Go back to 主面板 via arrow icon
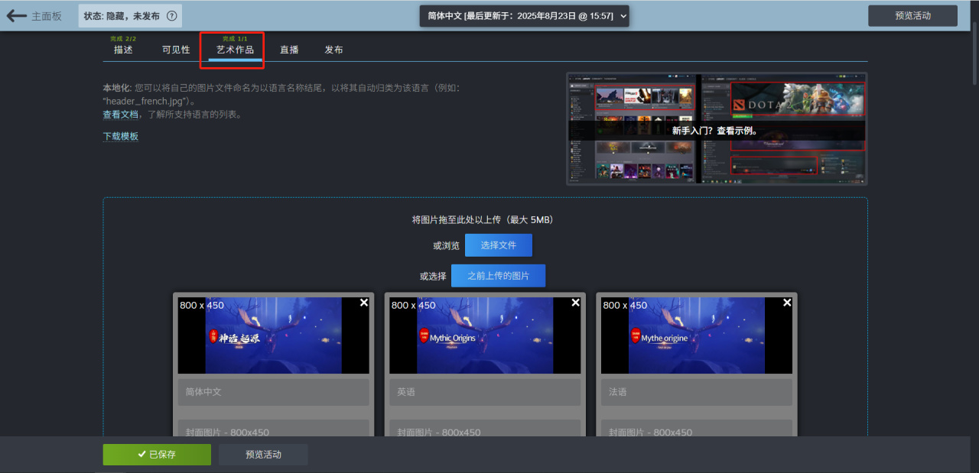Viewport: 979px width, 473px height. point(17,16)
